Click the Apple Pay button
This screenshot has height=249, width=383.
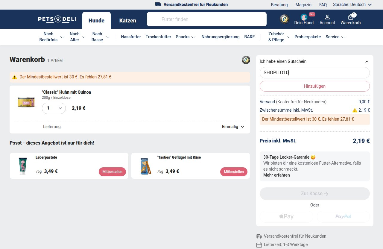286,216
